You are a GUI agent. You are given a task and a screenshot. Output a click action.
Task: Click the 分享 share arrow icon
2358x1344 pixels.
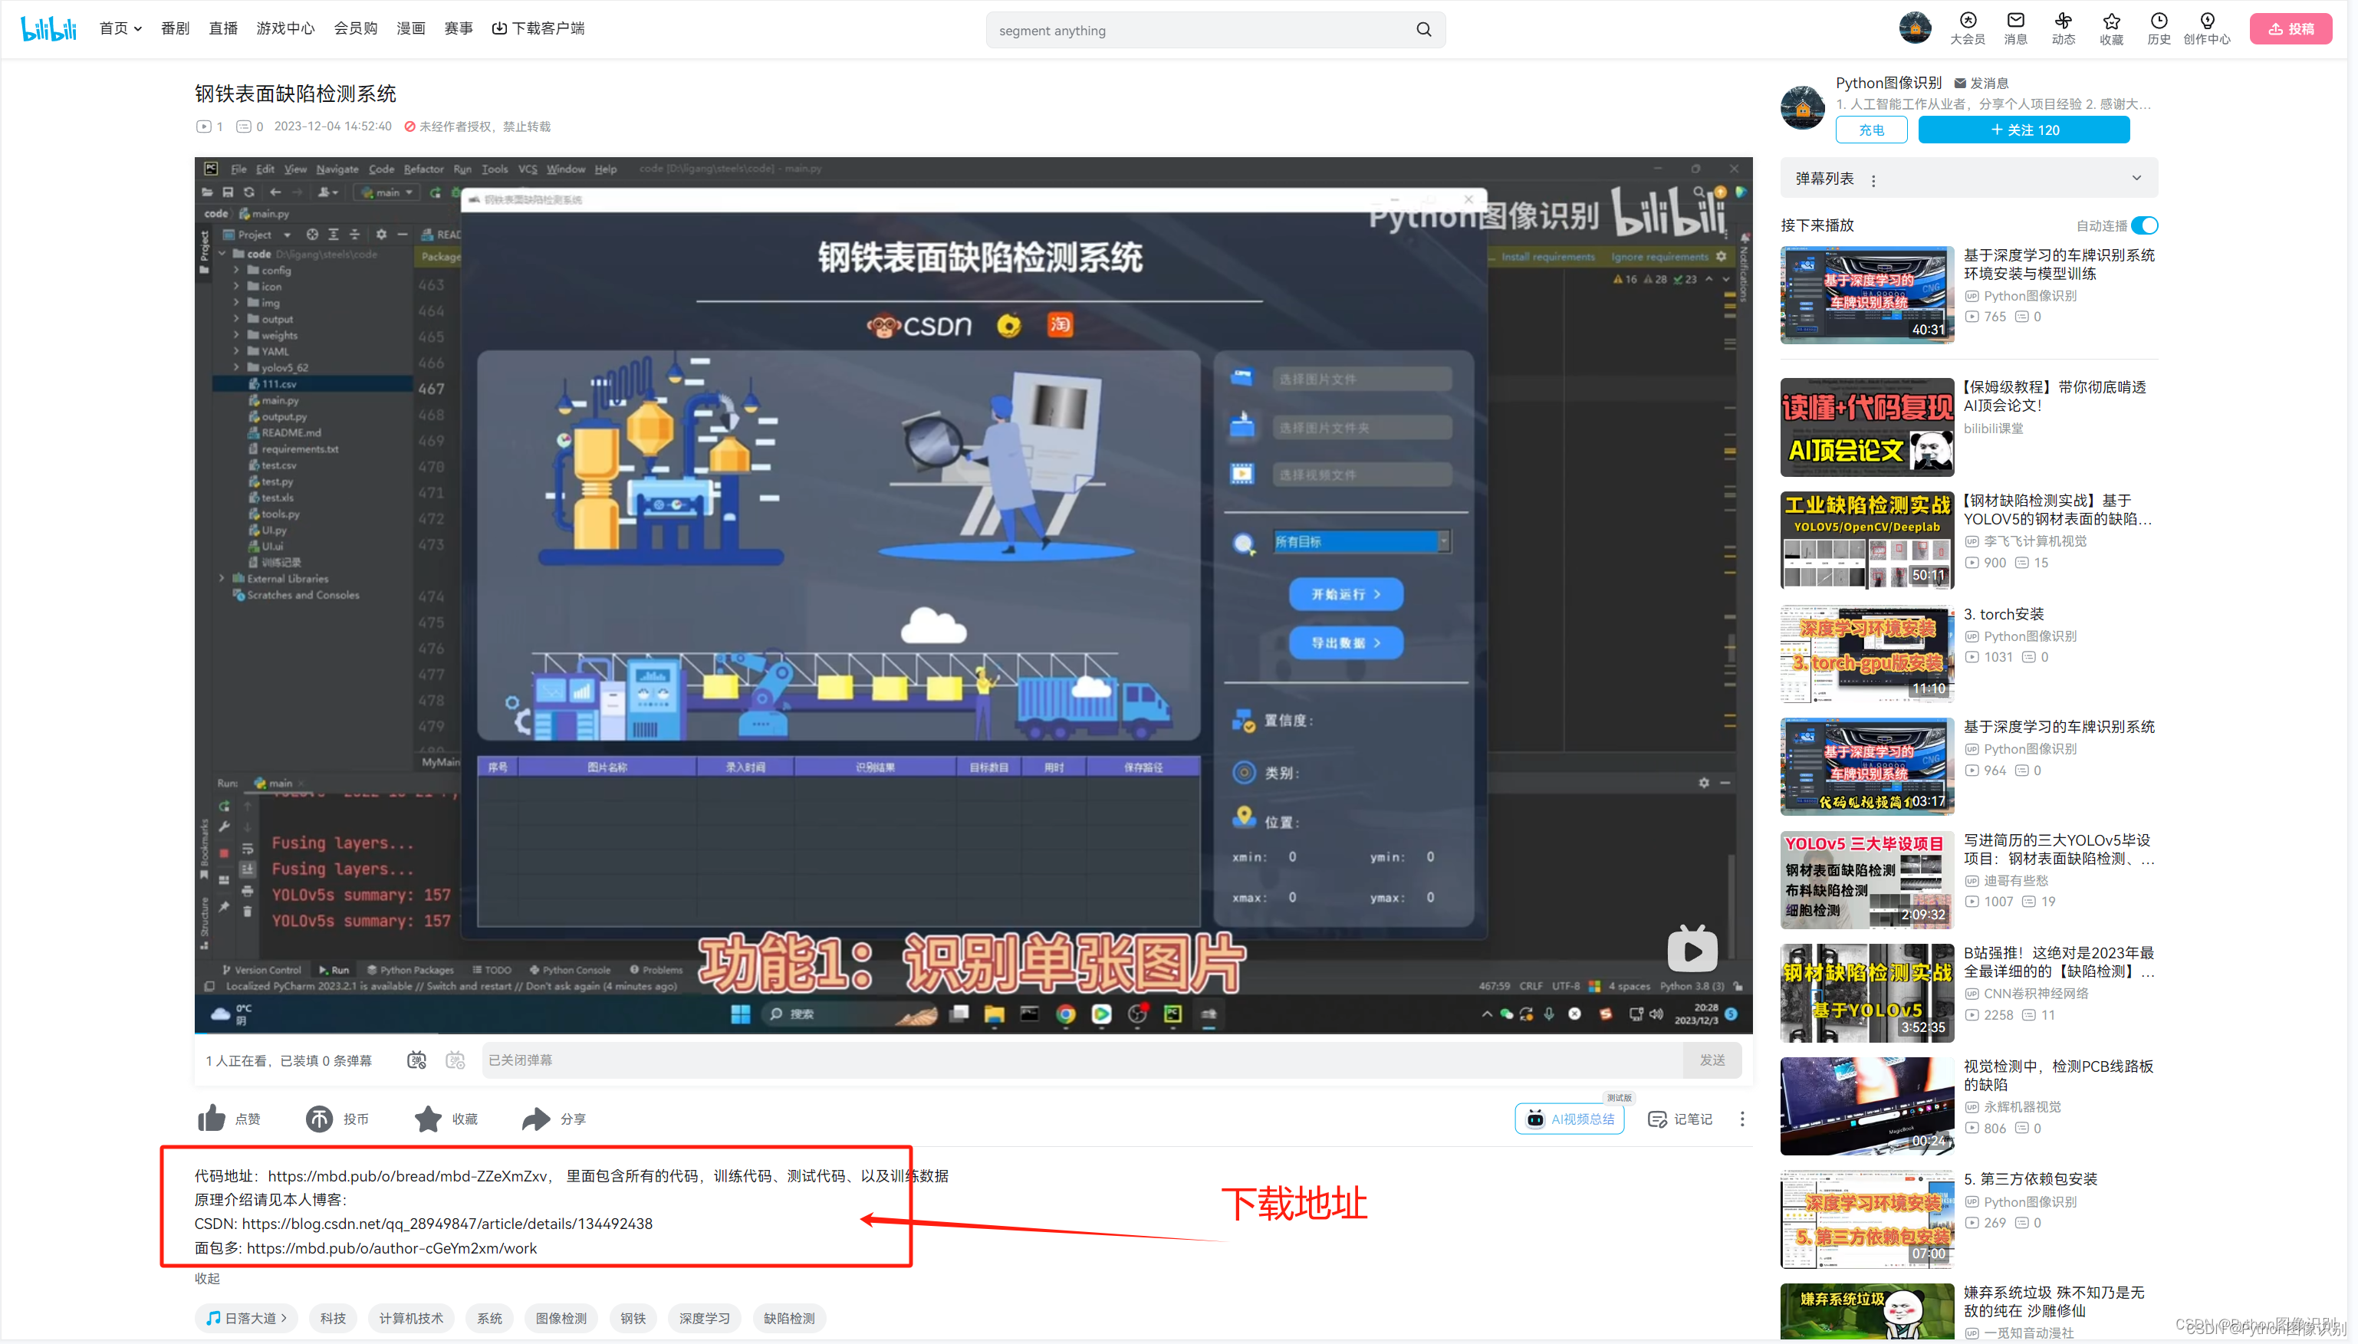coord(535,1118)
